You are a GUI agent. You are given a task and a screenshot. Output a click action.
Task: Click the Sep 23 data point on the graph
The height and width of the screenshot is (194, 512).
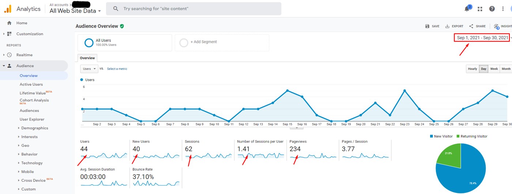pyautogui.click(x=404, y=91)
